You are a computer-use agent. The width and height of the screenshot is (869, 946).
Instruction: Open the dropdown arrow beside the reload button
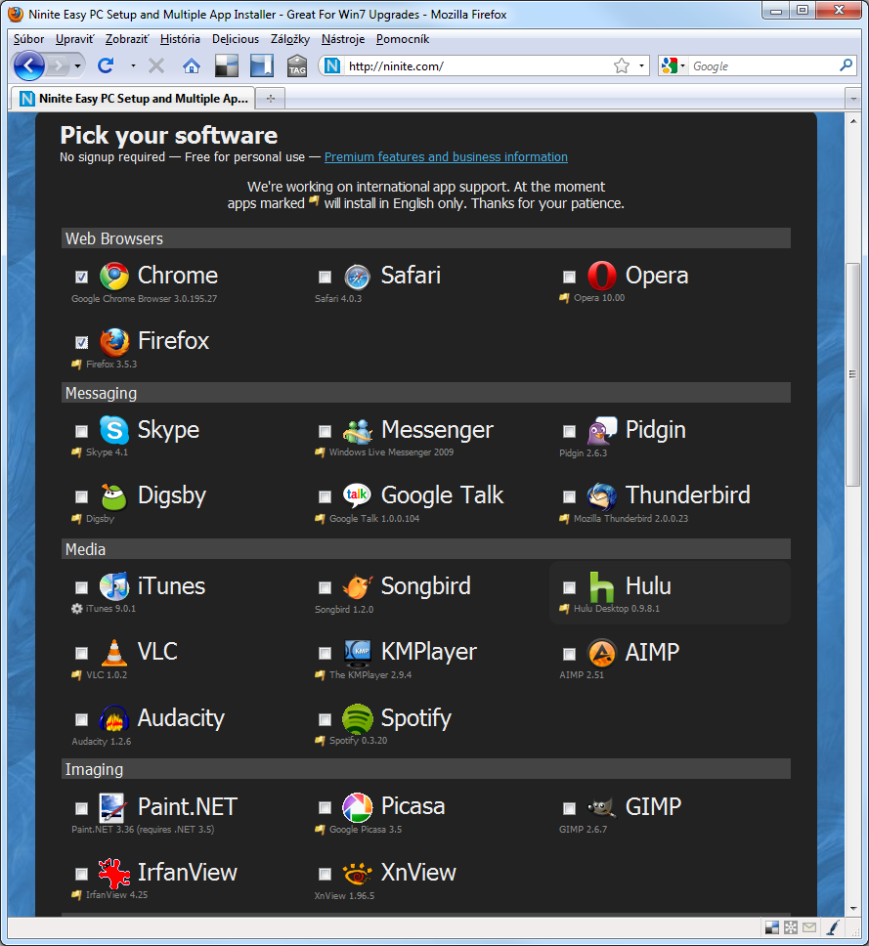point(133,65)
